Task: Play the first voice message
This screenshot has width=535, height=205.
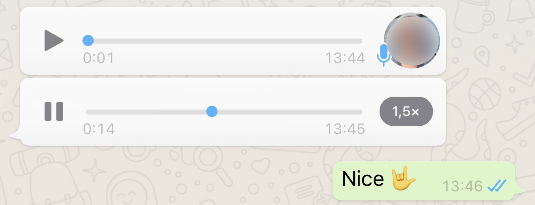Action: (x=54, y=41)
